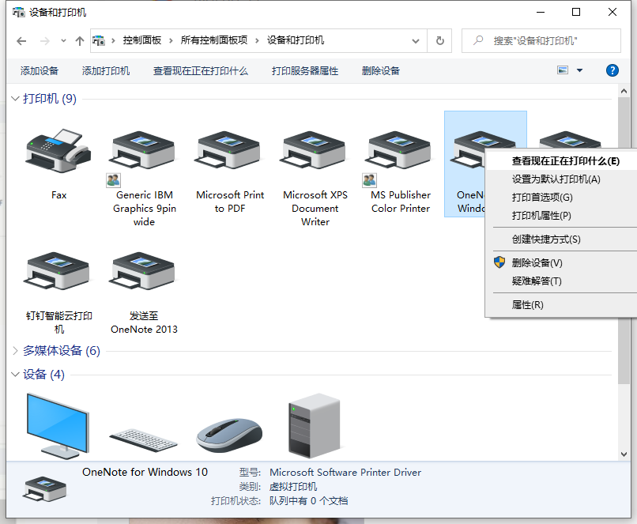Screen dimensions: 637x524
Task: Expand the chevron before 控制面板 breadcrumb
Action: click(x=113, y=40)
